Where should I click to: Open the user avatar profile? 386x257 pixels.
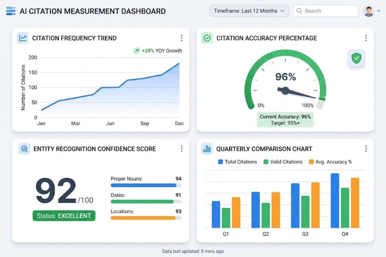point(369,11)
